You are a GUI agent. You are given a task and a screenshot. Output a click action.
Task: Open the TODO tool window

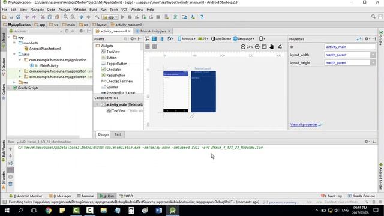click(x=126, y=196)
